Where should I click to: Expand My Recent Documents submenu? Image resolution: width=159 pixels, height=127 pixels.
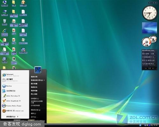38,80
